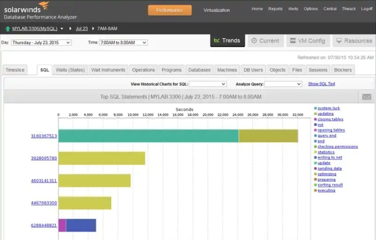376x240 pixels.
Task: Open SQL hash 6288448821 link
Action: coord(44,225)
